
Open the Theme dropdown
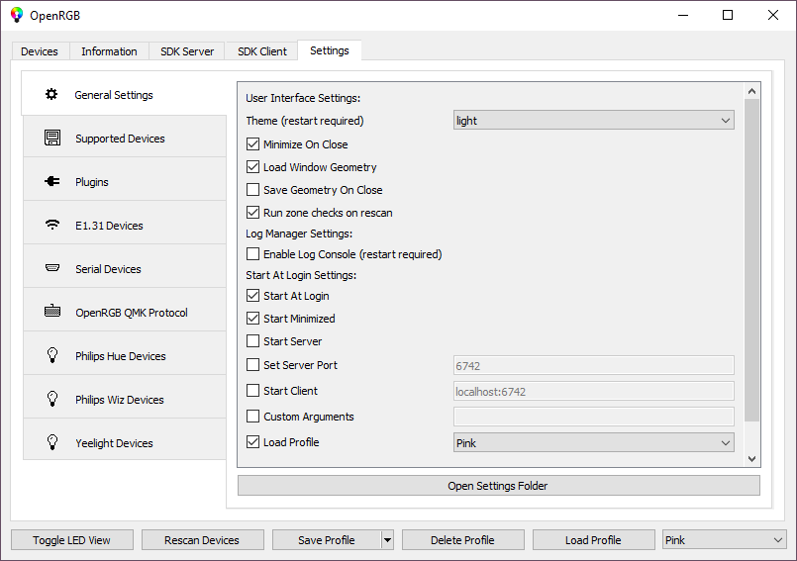pyautogui.click(x=593, y=121)
